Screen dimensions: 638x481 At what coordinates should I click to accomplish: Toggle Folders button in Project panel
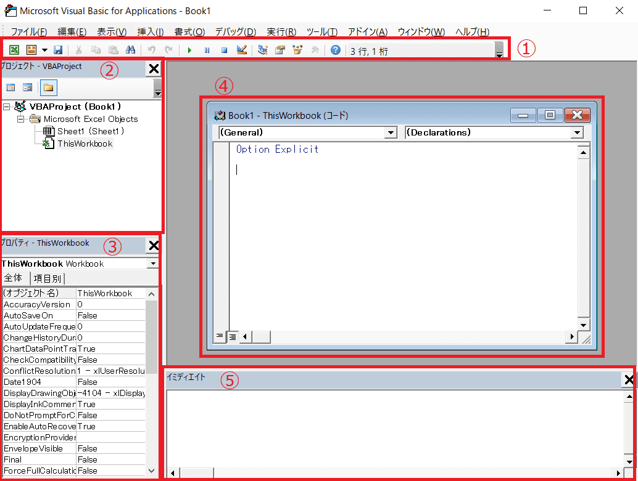coord(48,87)
